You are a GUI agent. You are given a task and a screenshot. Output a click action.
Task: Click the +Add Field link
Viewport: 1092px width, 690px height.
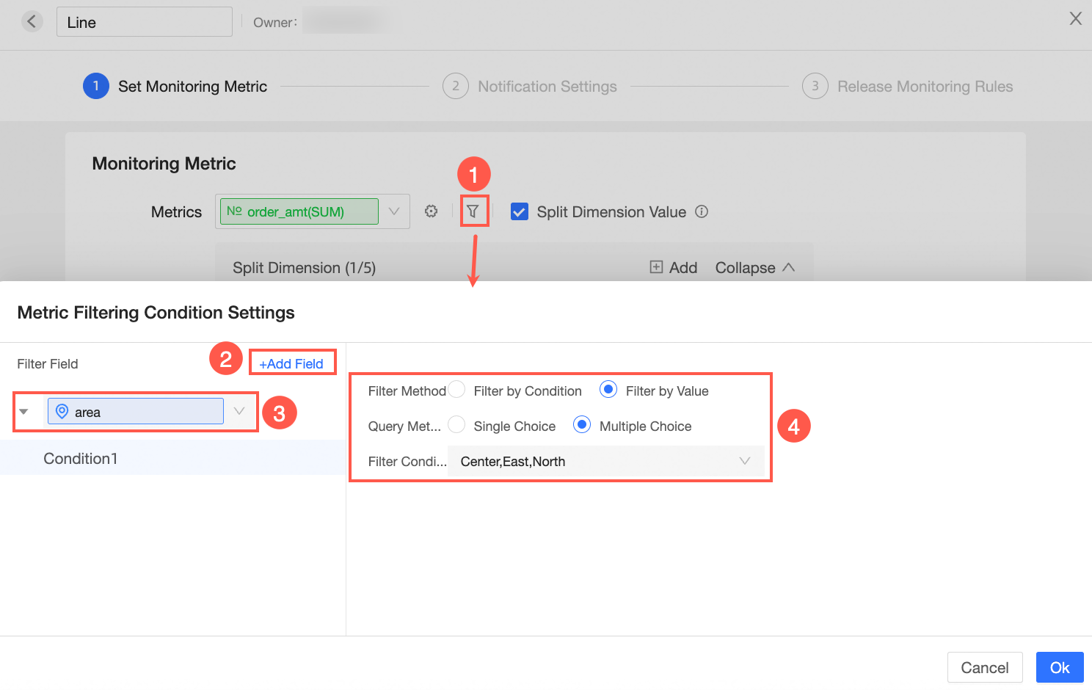tap(291, 363)
